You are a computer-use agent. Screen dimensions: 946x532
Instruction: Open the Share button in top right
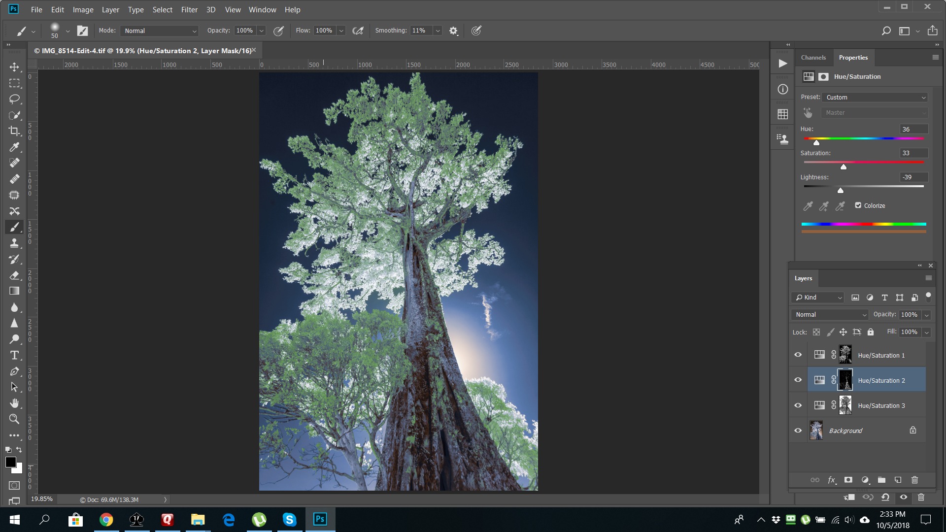(932, 31)
